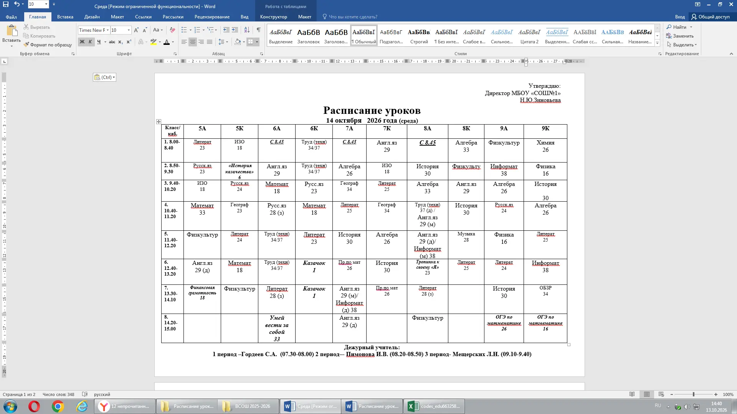Expand line spacing dropdown
Image resolution: width=737 pixels, height=414 pixels.
(x=227, y=42)
